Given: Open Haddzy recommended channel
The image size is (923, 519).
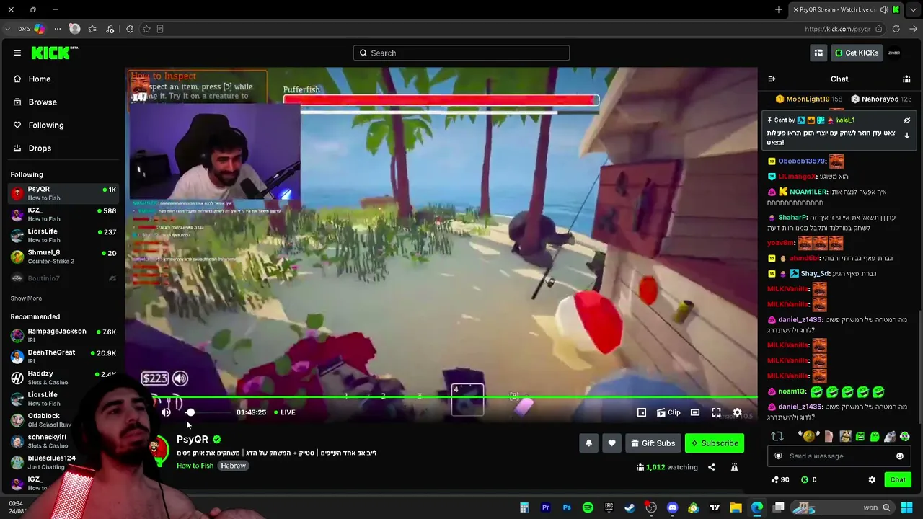Looking at the screenshot, I should pos(63,378).
